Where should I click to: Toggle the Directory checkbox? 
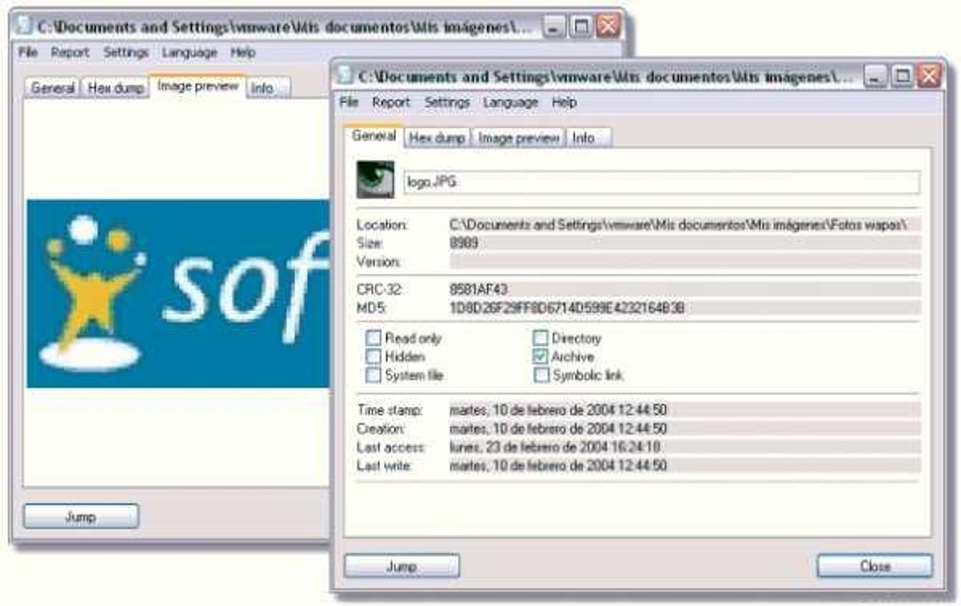tap(541, 338)
